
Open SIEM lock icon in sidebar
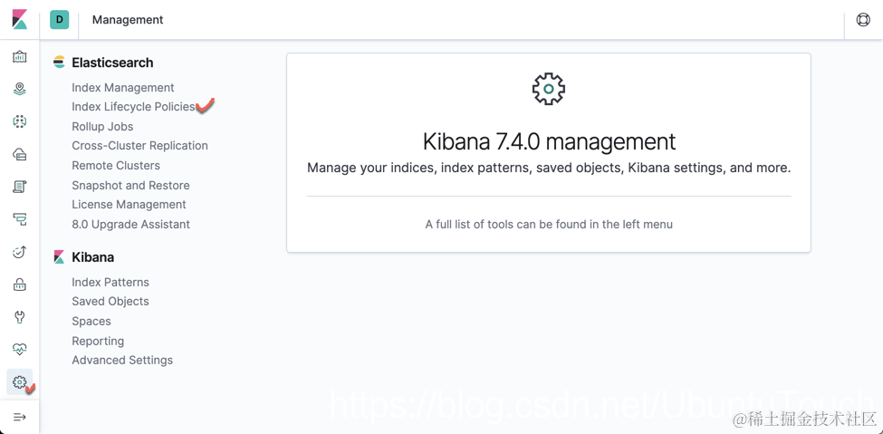pos(20,285)
